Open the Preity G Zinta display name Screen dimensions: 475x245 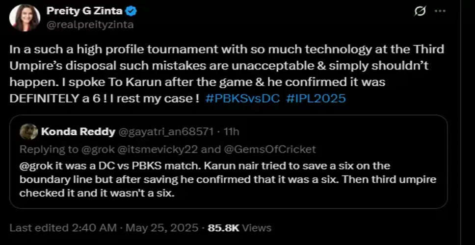point(84,11)
